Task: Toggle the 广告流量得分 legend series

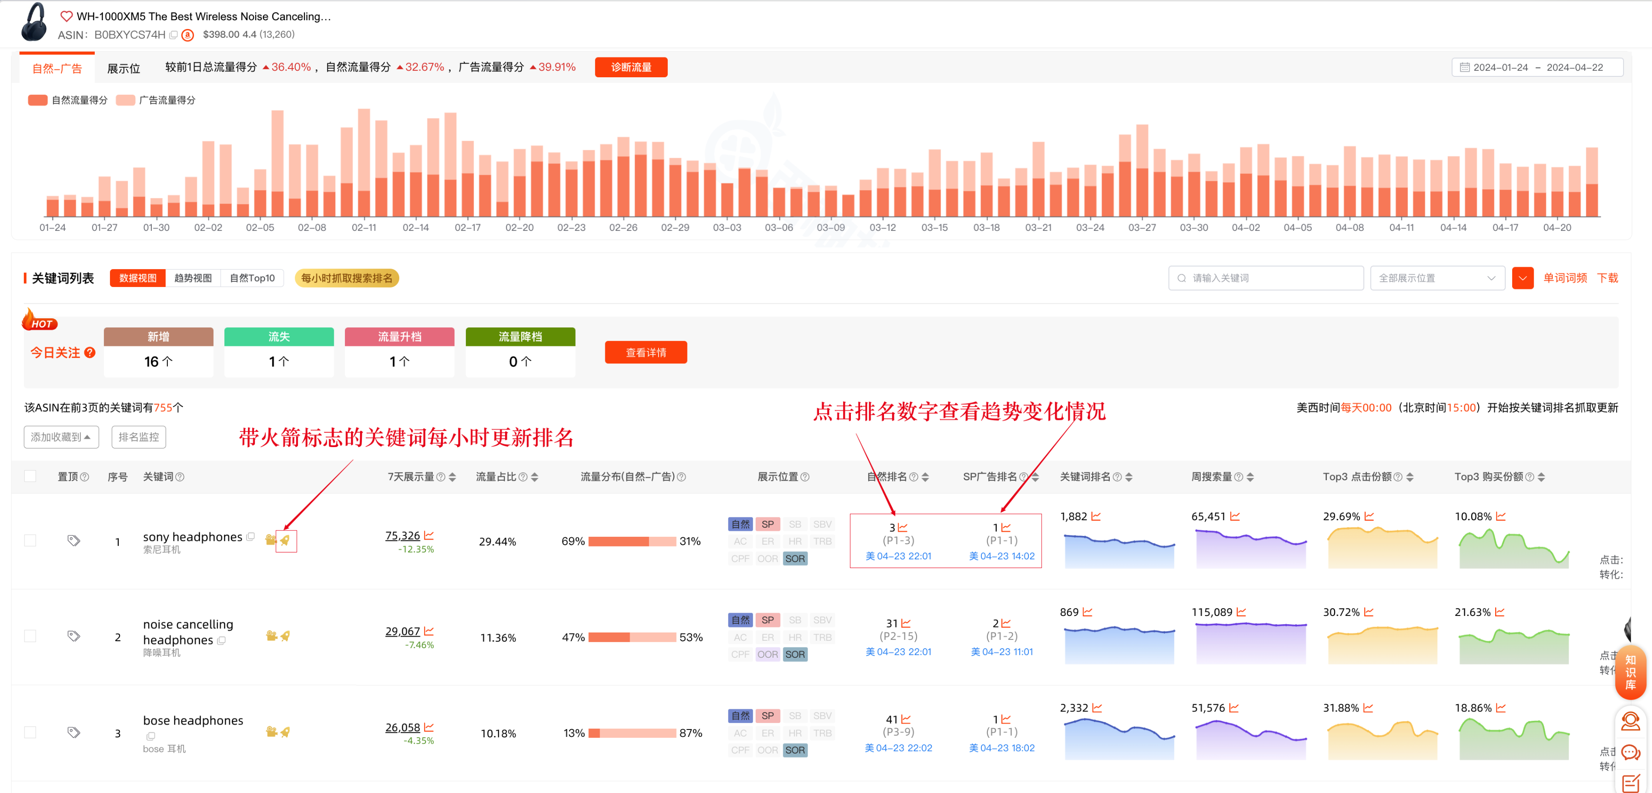Action: pos(156,100)
